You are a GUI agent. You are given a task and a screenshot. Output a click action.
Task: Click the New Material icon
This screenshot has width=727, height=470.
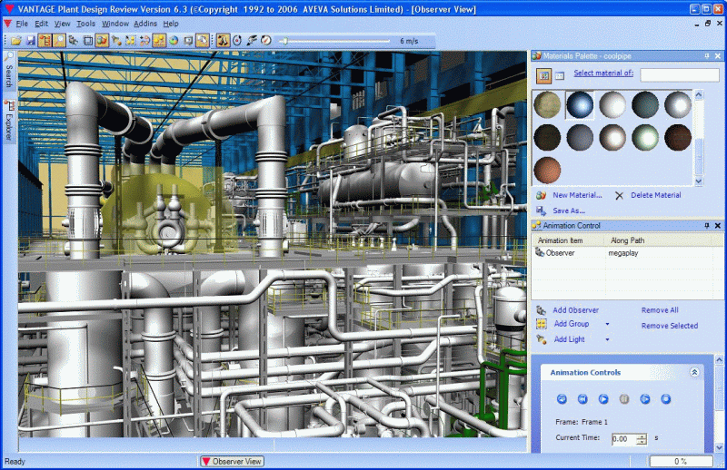click(541, 195)
